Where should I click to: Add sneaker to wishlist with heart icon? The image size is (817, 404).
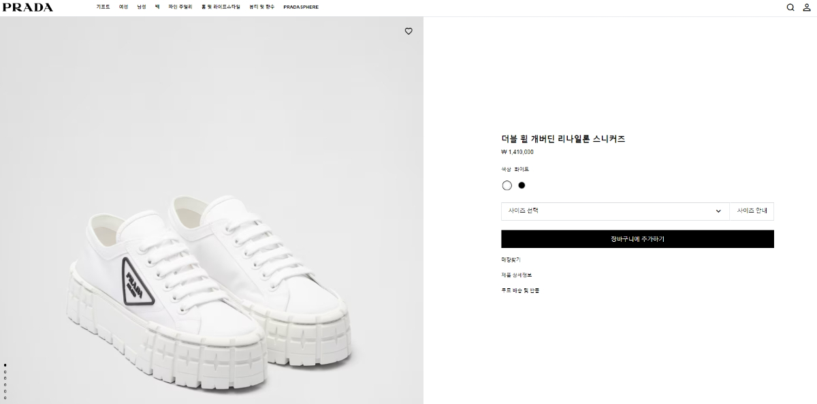pyautogui.click(x=408, y=31)
